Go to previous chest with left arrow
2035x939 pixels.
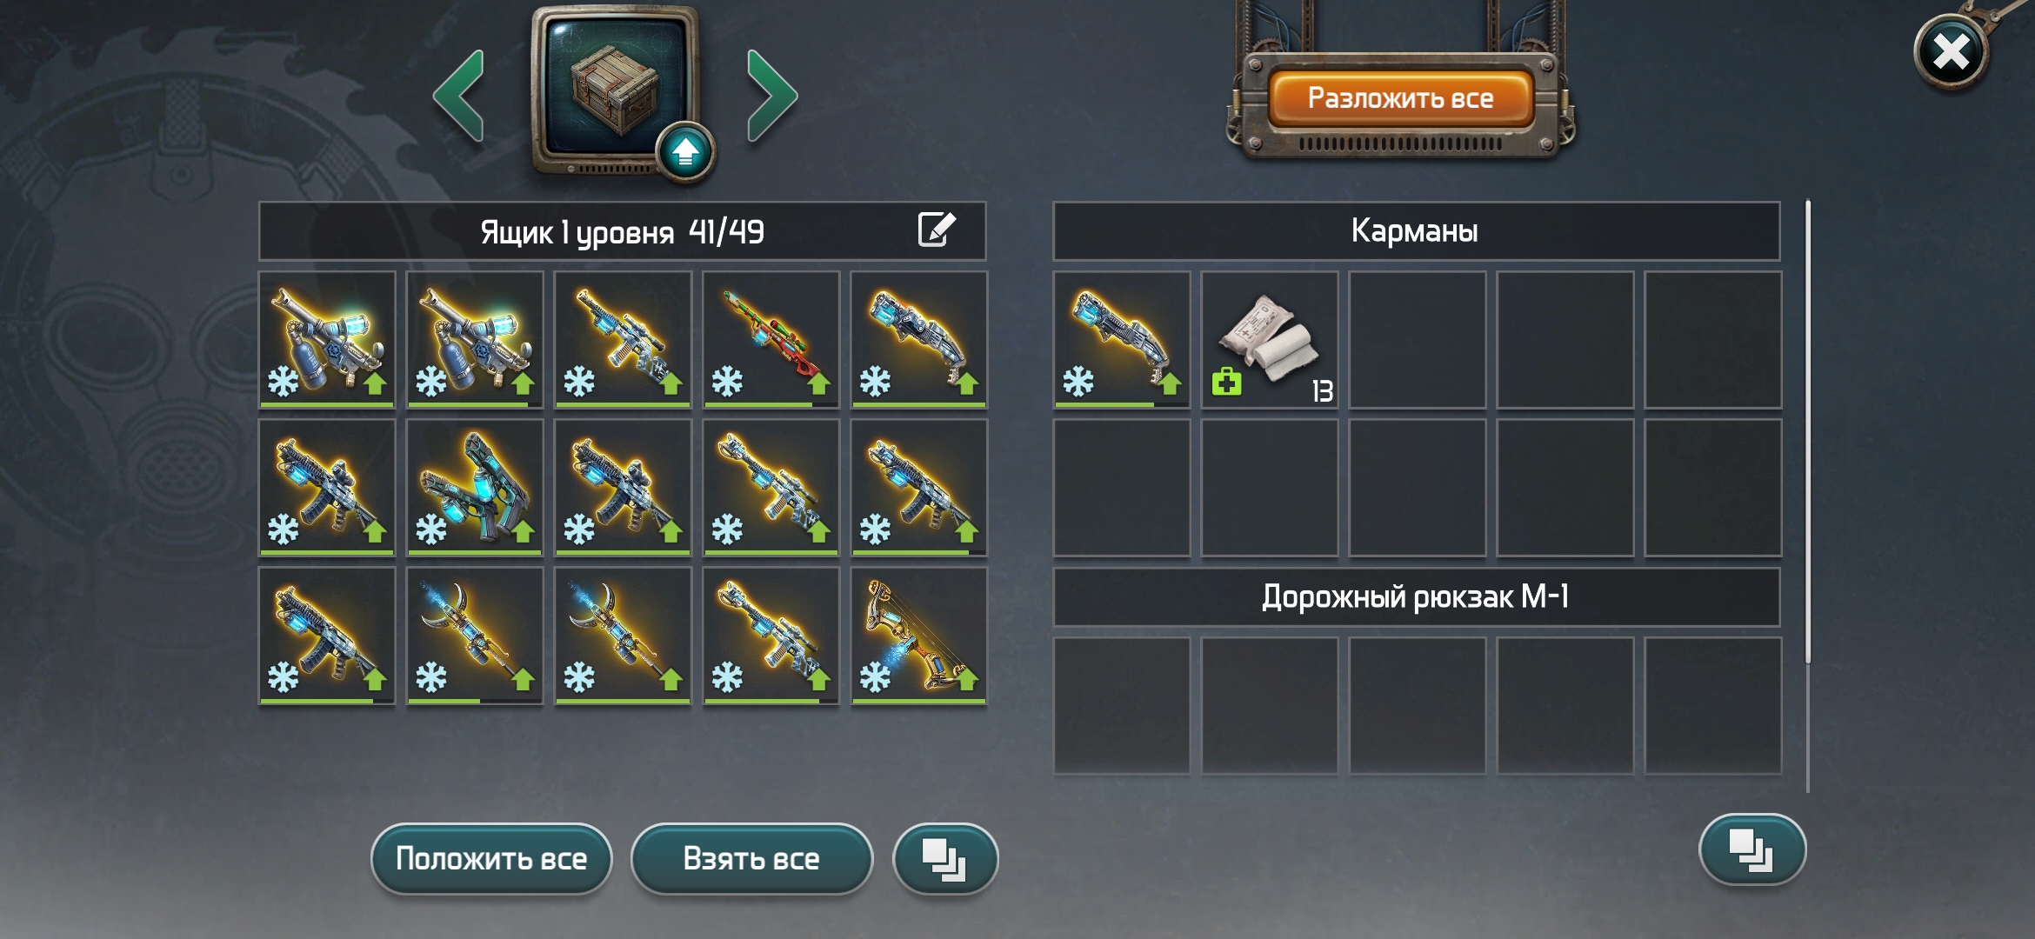(458, 96)
